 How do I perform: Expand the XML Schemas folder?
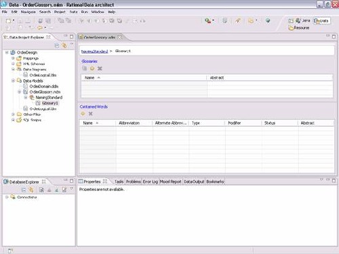tap(13, 64)
